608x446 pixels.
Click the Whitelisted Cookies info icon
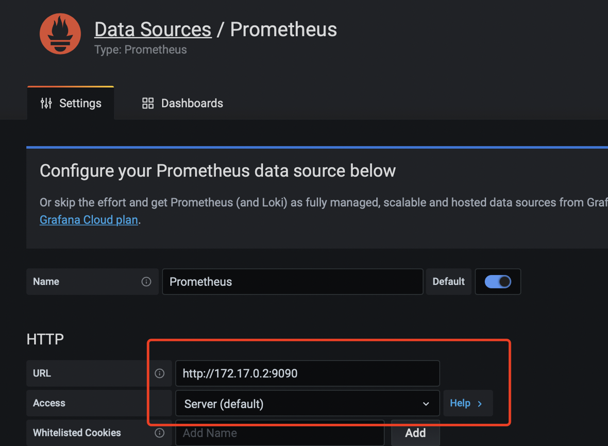click(160, 433)
